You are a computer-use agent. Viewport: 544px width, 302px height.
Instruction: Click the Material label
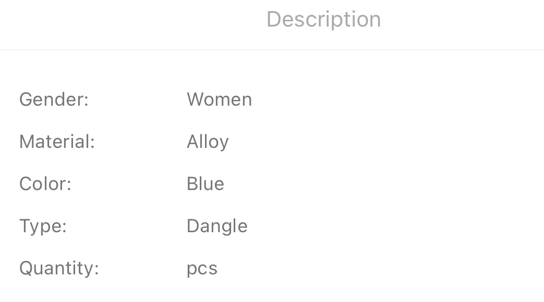tap(57, 142)
